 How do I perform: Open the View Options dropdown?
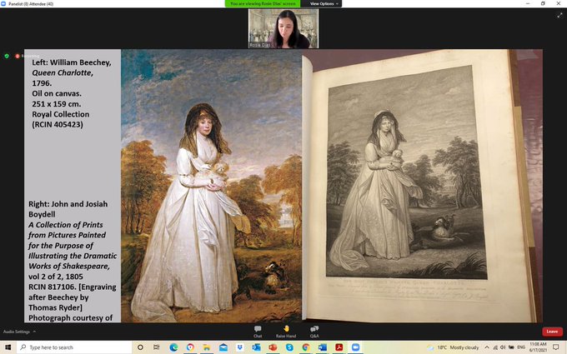pyautogui.click(x=324, y=3)
